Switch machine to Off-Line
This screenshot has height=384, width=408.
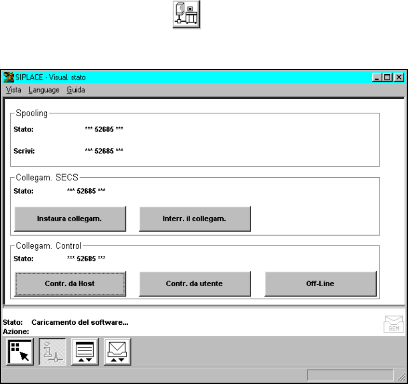click(321, 284)
